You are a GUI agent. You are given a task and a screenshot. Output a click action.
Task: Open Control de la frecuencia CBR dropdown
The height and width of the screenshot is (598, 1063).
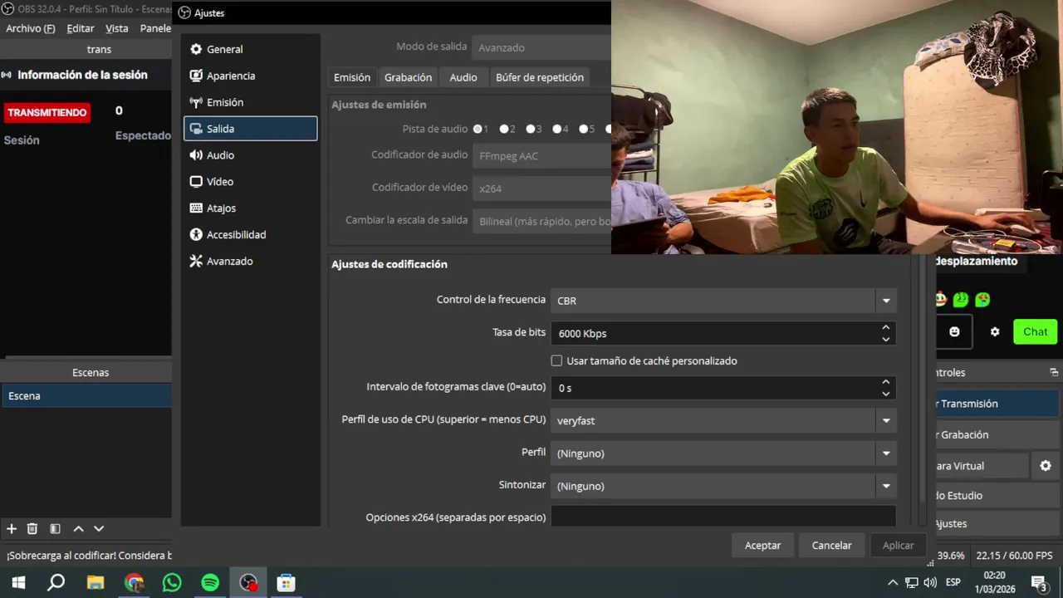coord(723,301)
